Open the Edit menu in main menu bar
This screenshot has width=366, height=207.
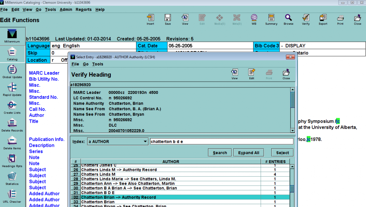click(x=15, y=10)
